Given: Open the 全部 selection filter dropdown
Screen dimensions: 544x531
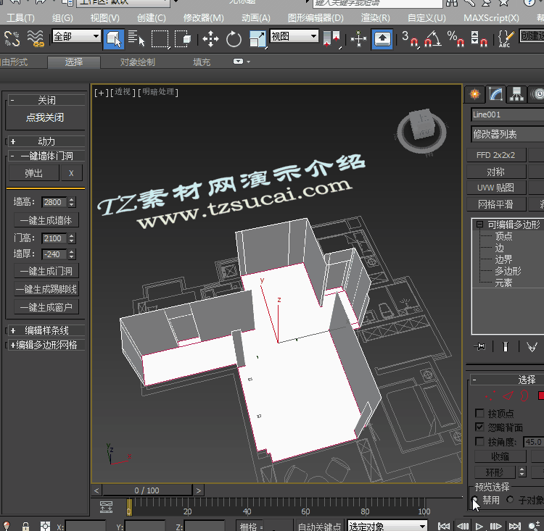Looking at the screenshot, I should point(76,36).
